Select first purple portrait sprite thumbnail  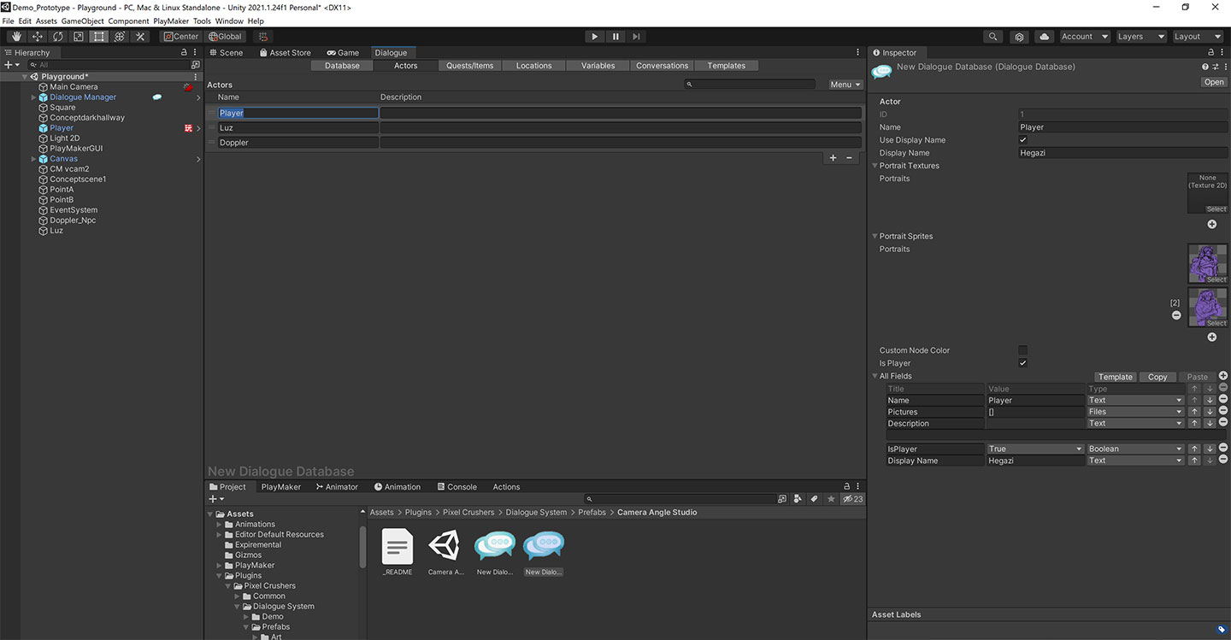[1207, 264]
